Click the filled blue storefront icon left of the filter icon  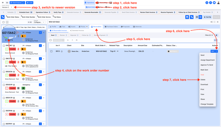click(x=187, y=17)
